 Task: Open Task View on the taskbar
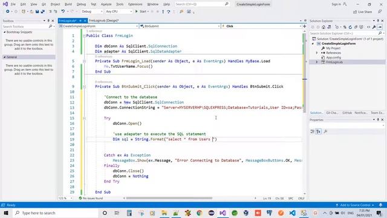(x=117, y=213)
